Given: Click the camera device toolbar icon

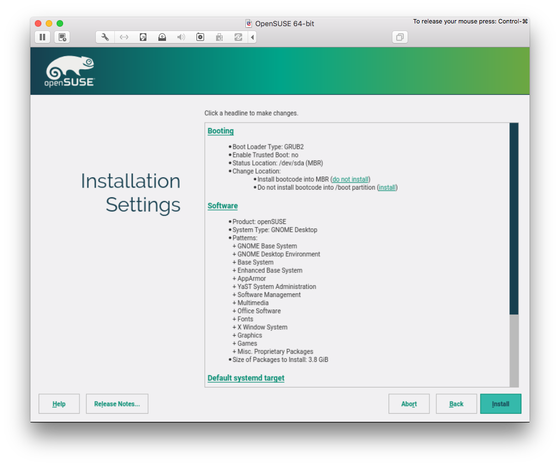Looking at the screenshot, I should 200,37.
